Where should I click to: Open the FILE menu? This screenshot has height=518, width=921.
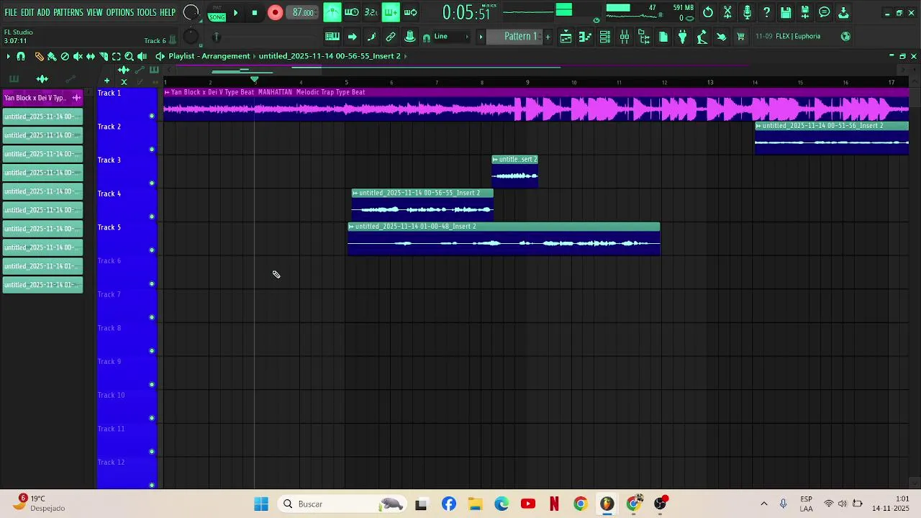[x=11, y=13]
